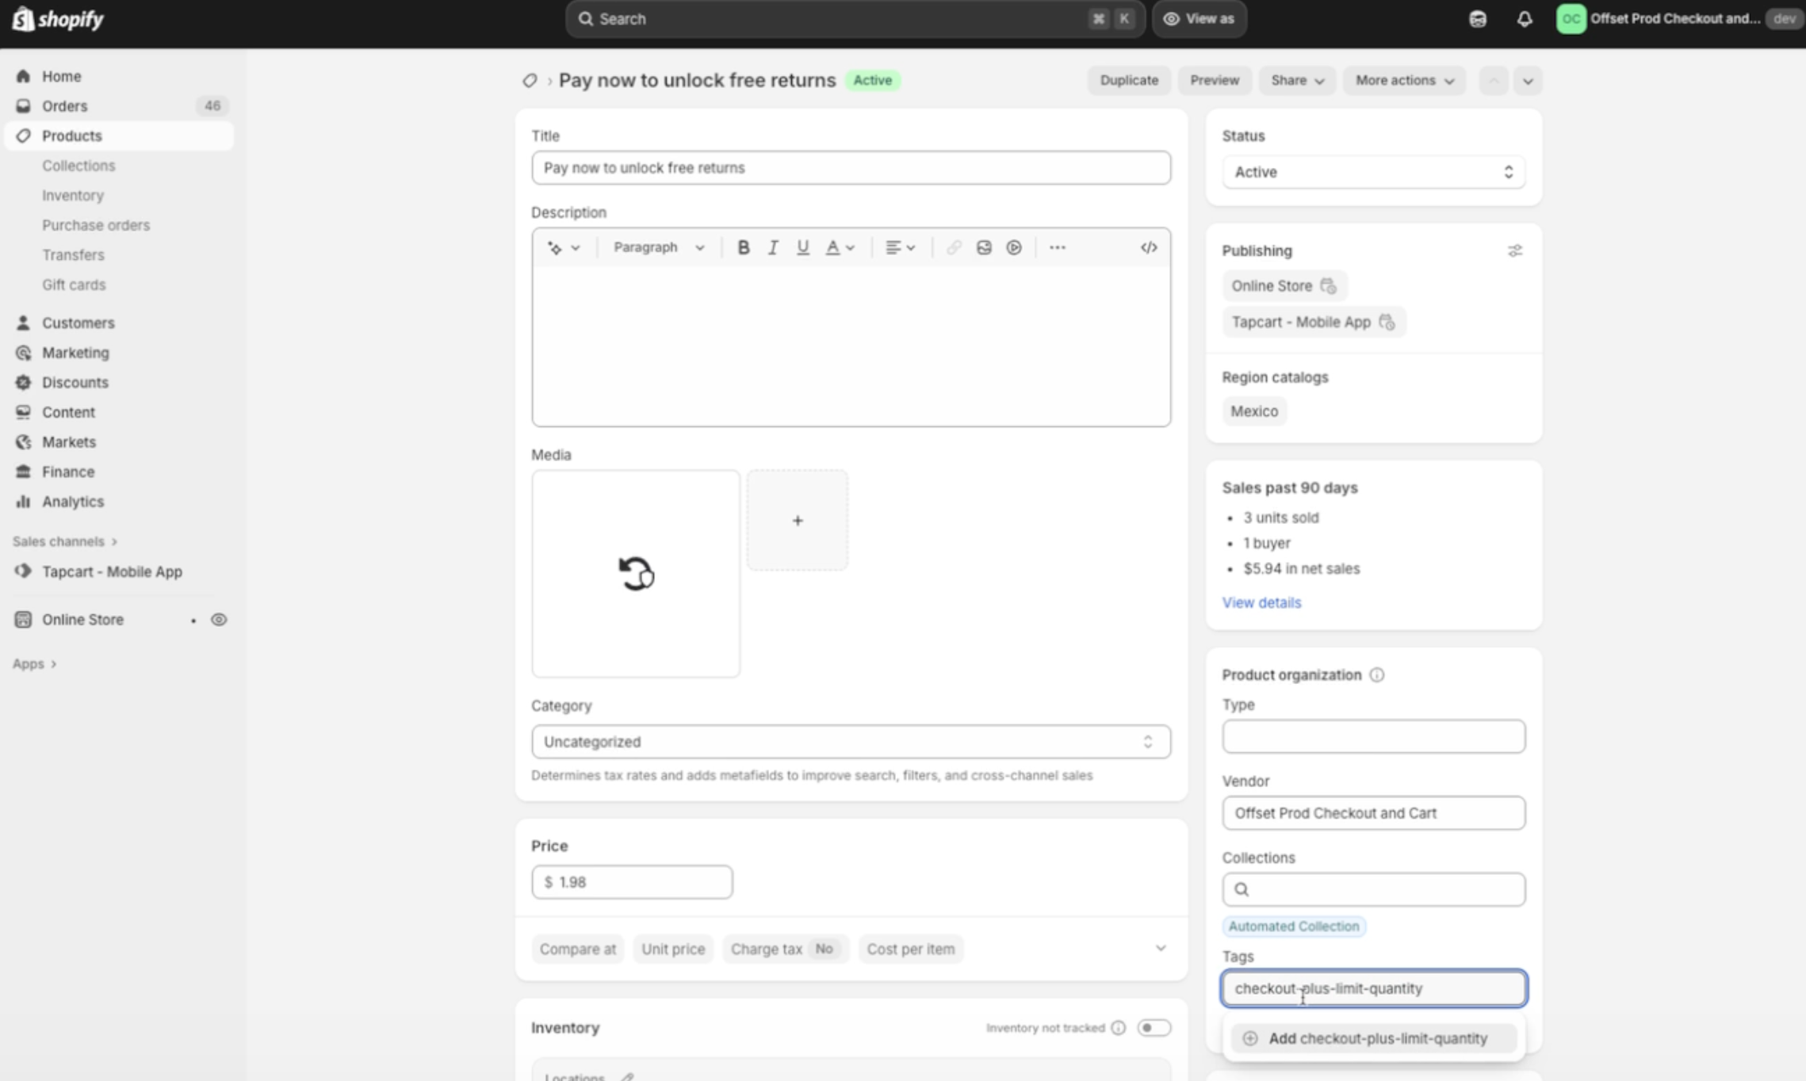Click the Duplicate button
Screen dimensions: 1806x1081
[x=1128, y=80]
